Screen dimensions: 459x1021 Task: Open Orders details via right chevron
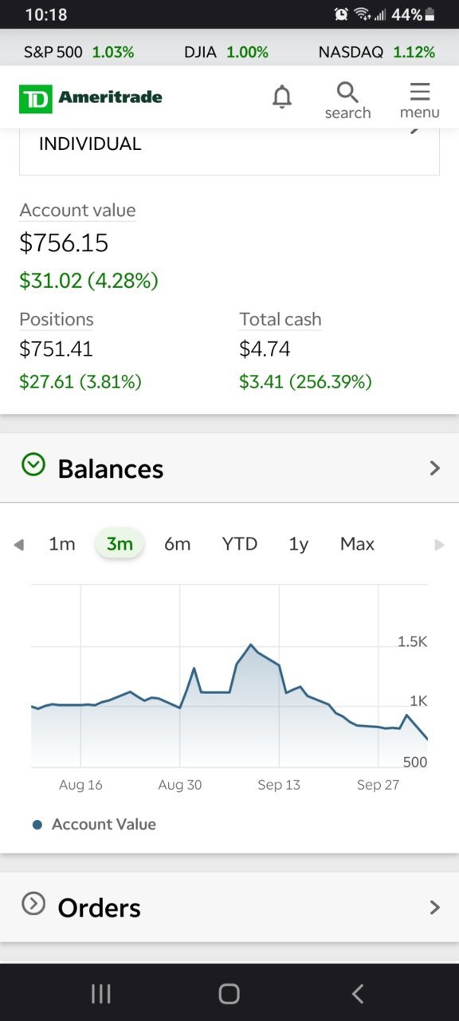point(435,907)
